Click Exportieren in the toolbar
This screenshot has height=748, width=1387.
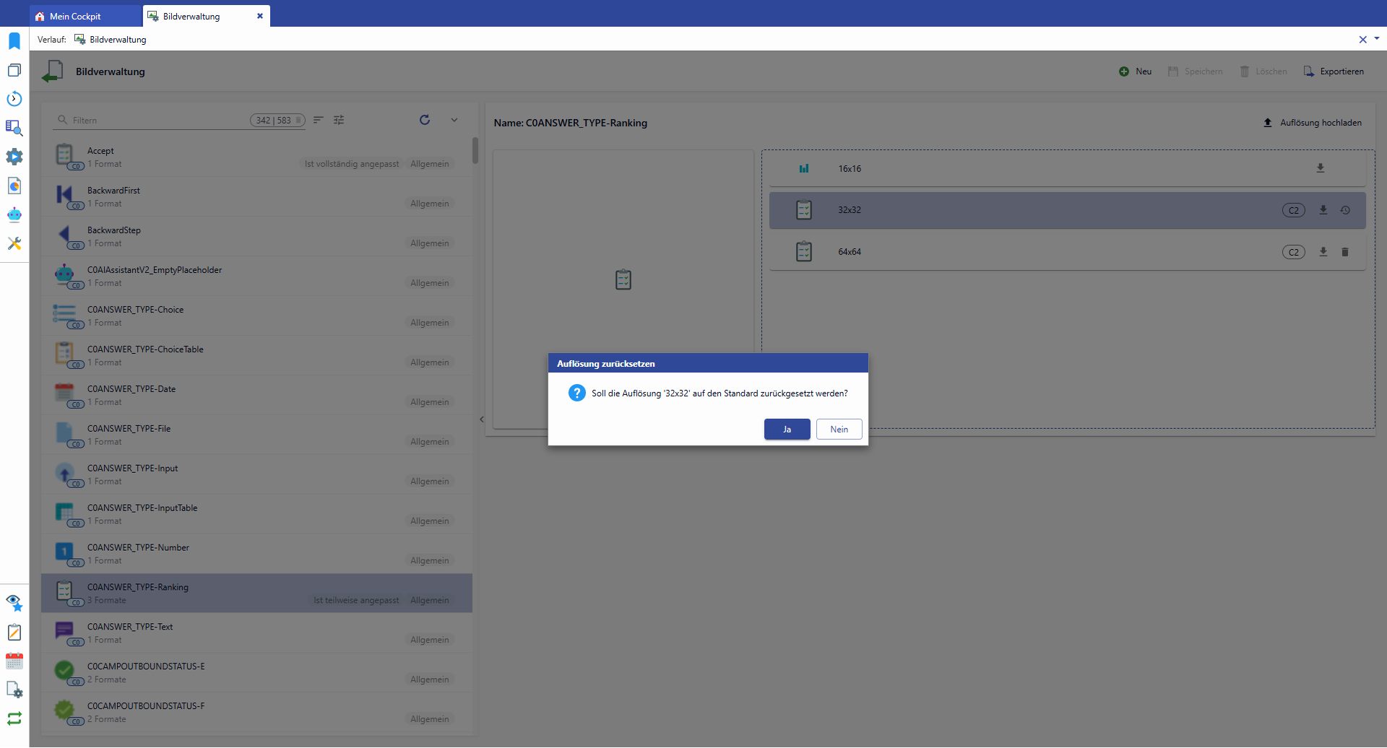[x=1334, y=71]
